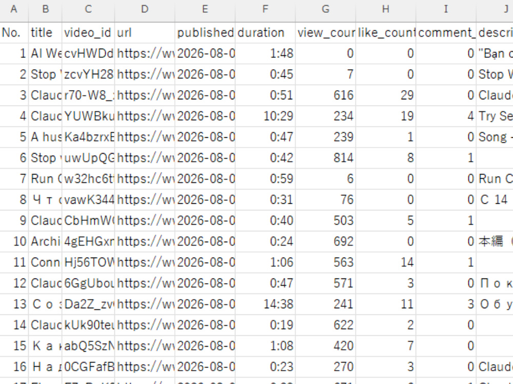The height and width of the screenshot is (384, 513).
Task: Select the No. cell showing 13
Action: pyautogui.click(x=14, y=304)
